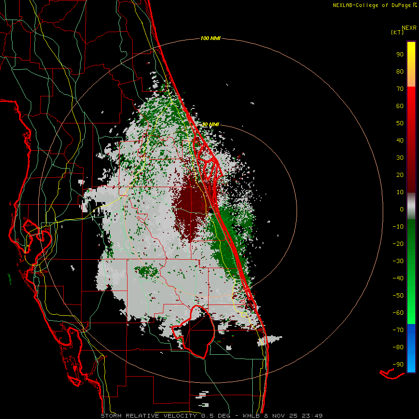This screenshot has height=419, width=419.
Task: Click the -50 value on velocity scale
Action: 398,296
